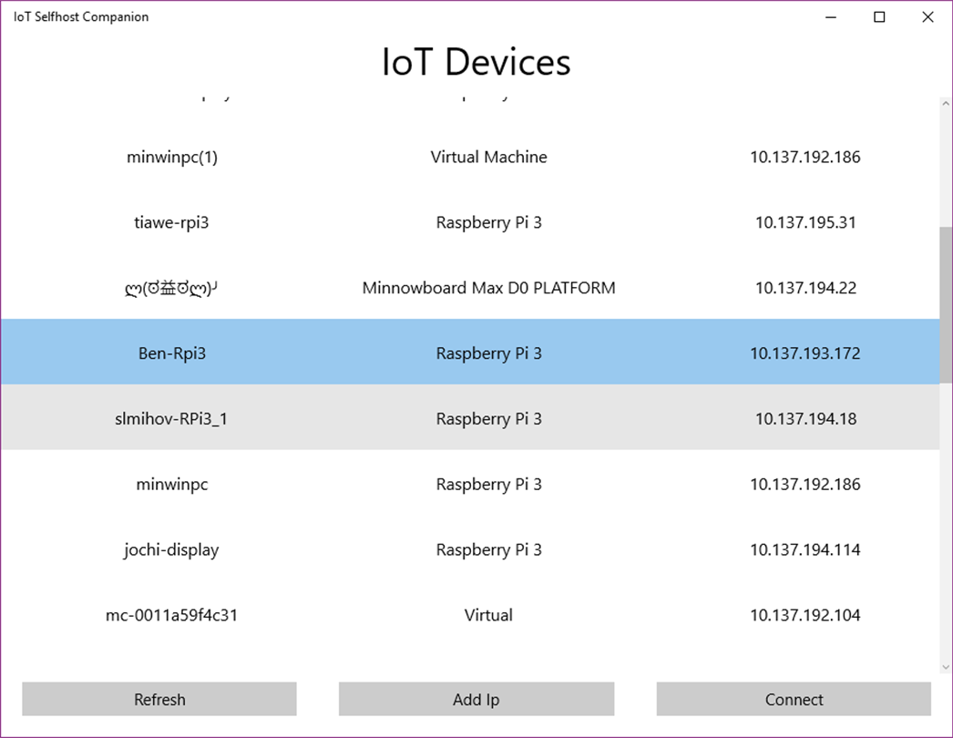The image size is (953, 738).
Task: Choose the Minnowboard Max D0 PLATFORM device
Action: tap(488, 288)
